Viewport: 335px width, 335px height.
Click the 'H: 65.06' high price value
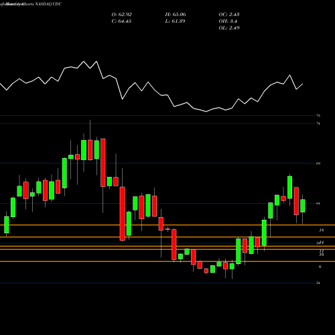(x=176, y=15)
